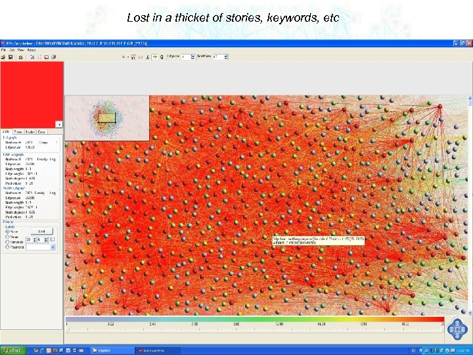Click the system tray clock

[x=463, y=350]
